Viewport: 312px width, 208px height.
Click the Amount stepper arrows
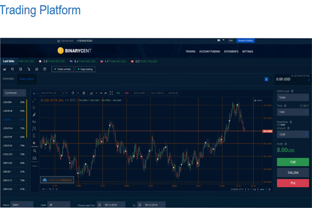306,135
